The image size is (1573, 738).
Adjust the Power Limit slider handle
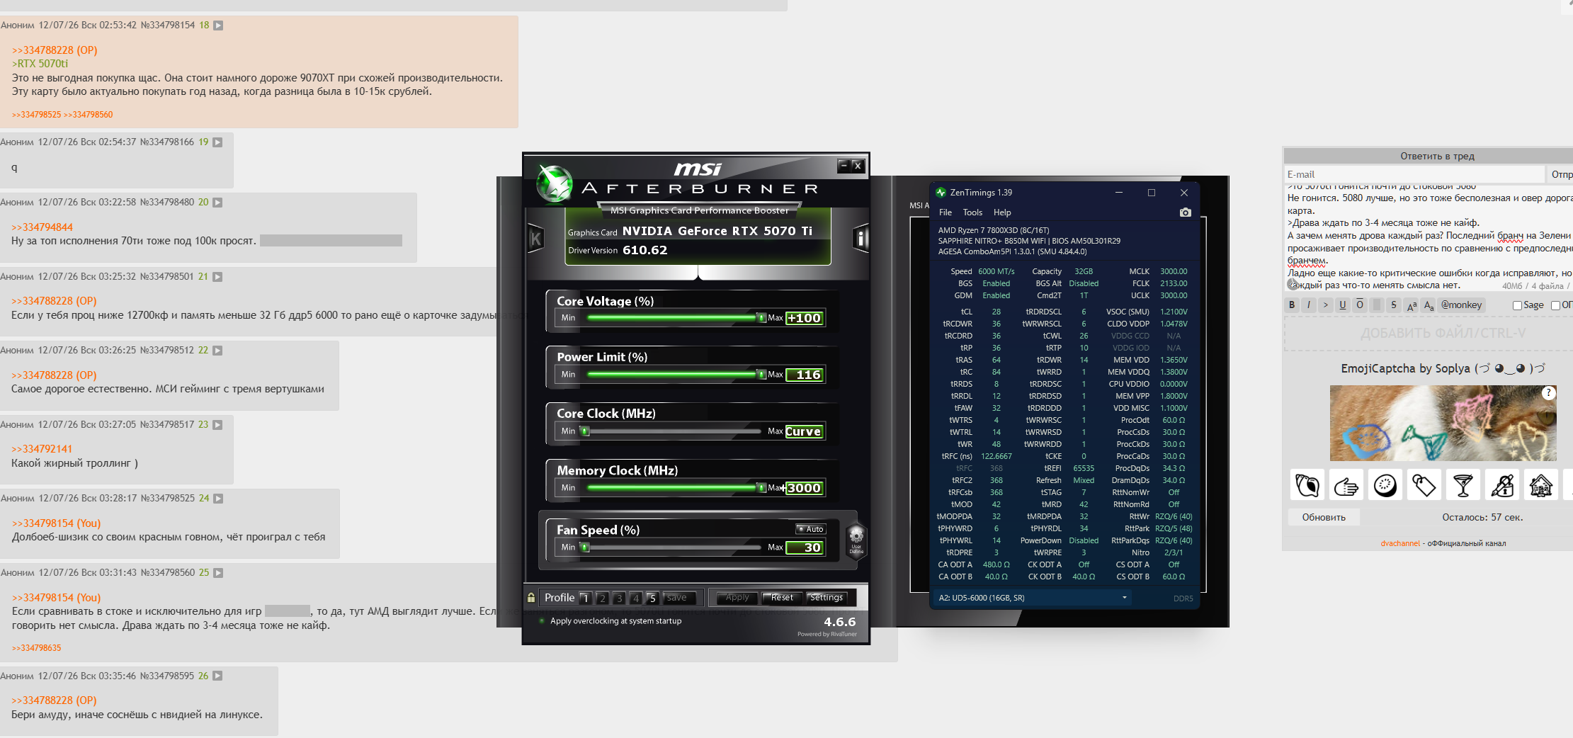[x=761, y=375]
